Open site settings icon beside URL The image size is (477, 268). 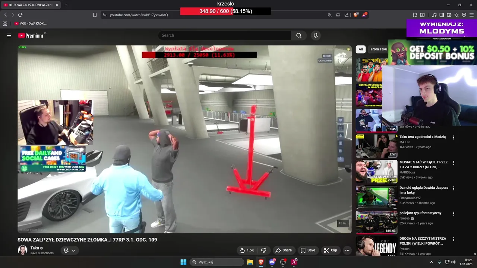pos(104,15)
